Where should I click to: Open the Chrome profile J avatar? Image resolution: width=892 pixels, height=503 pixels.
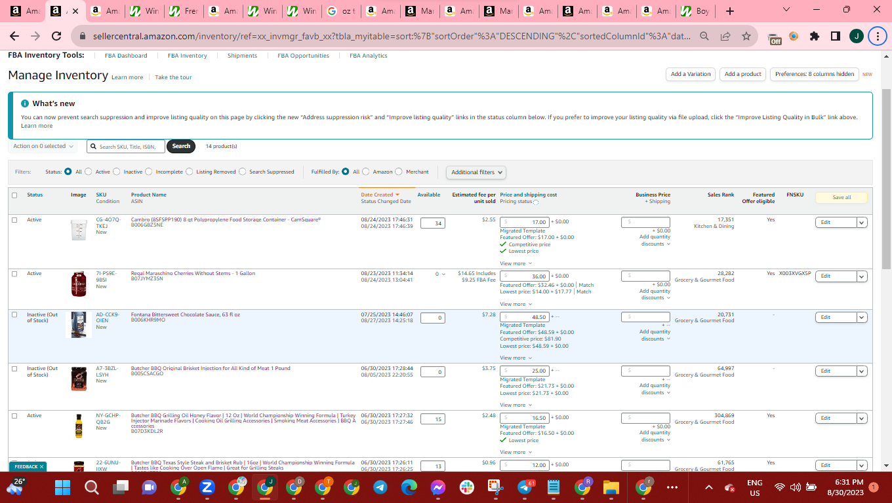856,37
